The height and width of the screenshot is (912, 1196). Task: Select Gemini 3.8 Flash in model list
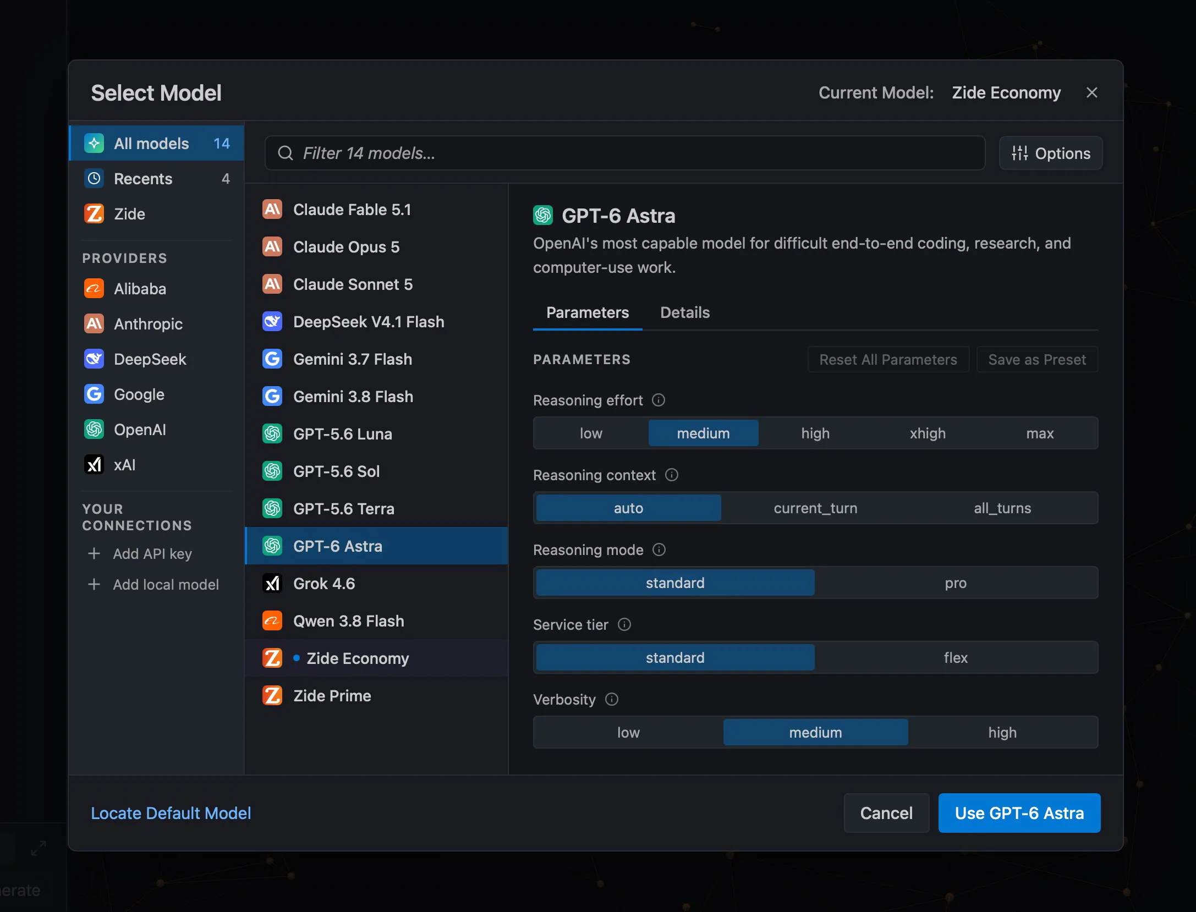tap(376, 397)
